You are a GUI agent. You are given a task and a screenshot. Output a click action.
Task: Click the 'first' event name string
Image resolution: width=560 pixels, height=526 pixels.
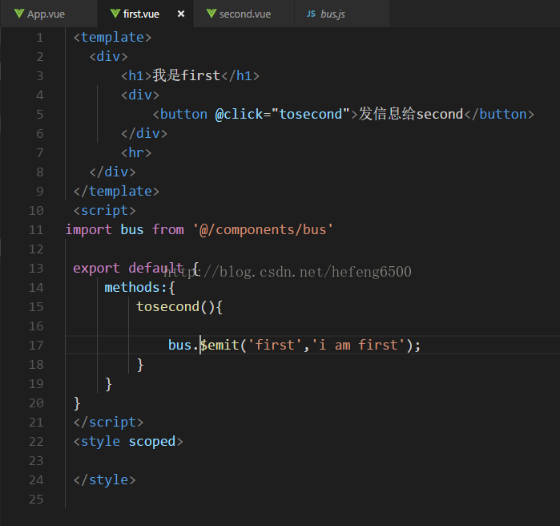275,345
